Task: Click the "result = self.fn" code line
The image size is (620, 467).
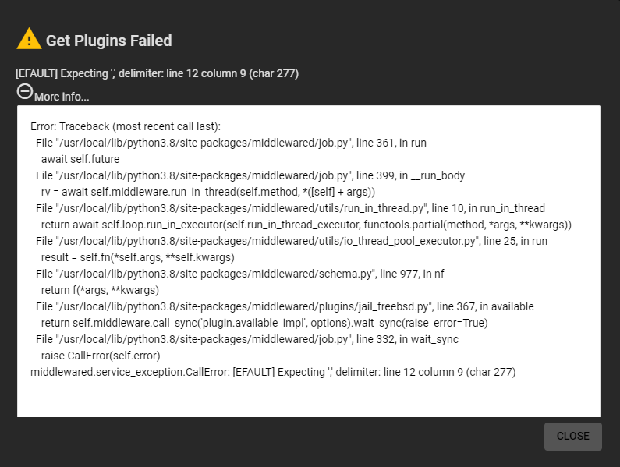Action: click(137, 258)
